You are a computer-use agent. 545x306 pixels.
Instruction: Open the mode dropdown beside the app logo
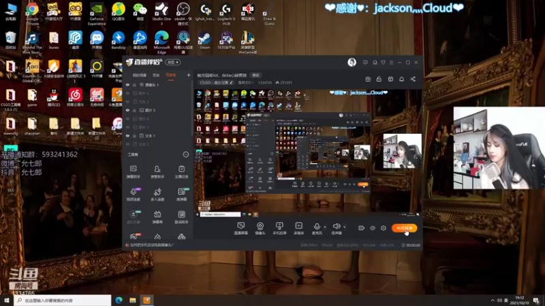coord(173,63)
